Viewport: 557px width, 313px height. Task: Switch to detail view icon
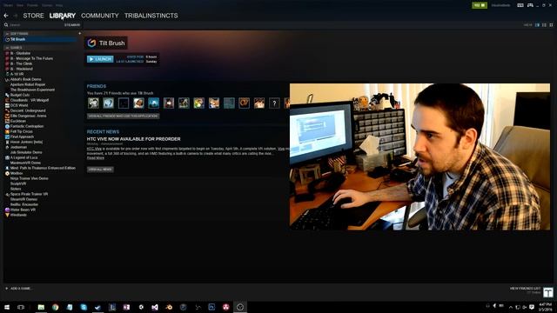click(x=537, y=25)
